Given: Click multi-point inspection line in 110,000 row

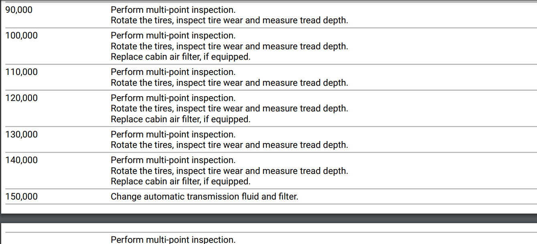Looking at the screenshot, I should click(173, 72).
